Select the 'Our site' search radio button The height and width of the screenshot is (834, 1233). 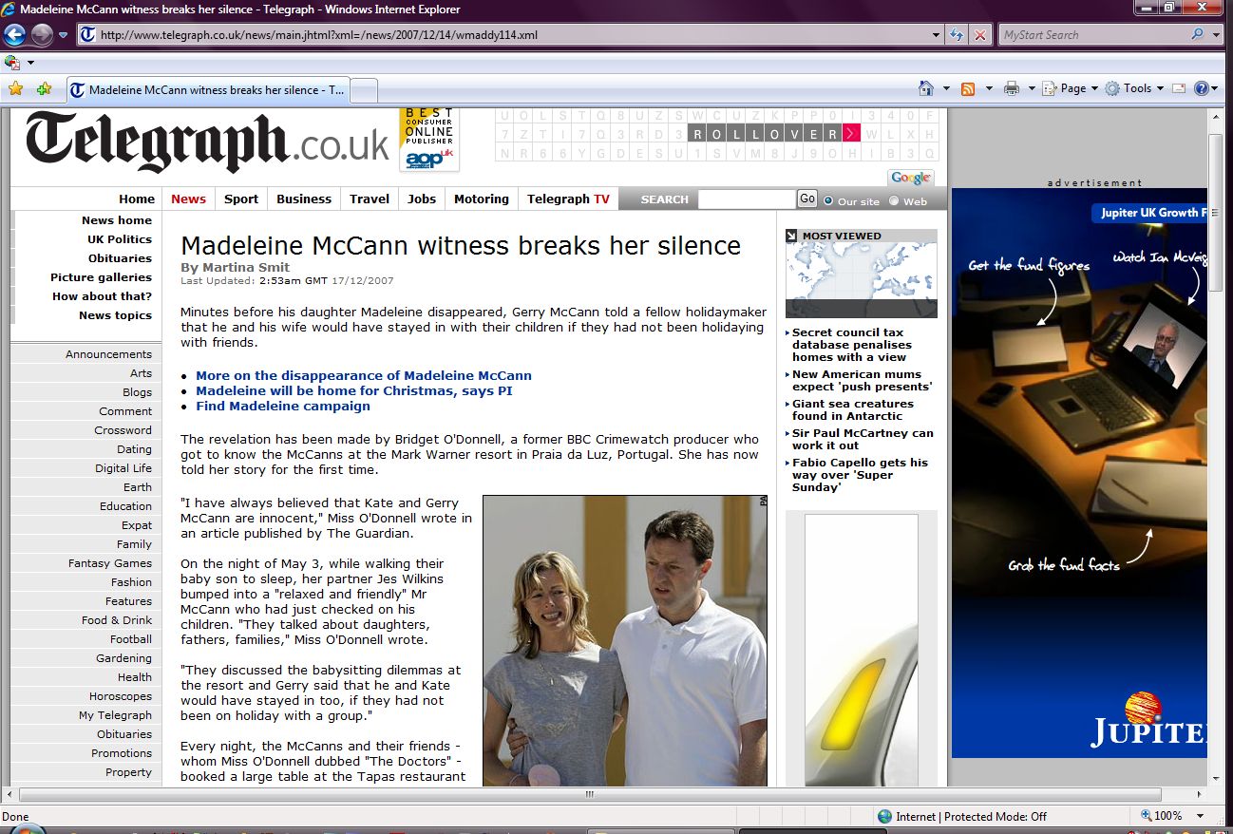tap(828, 200)
